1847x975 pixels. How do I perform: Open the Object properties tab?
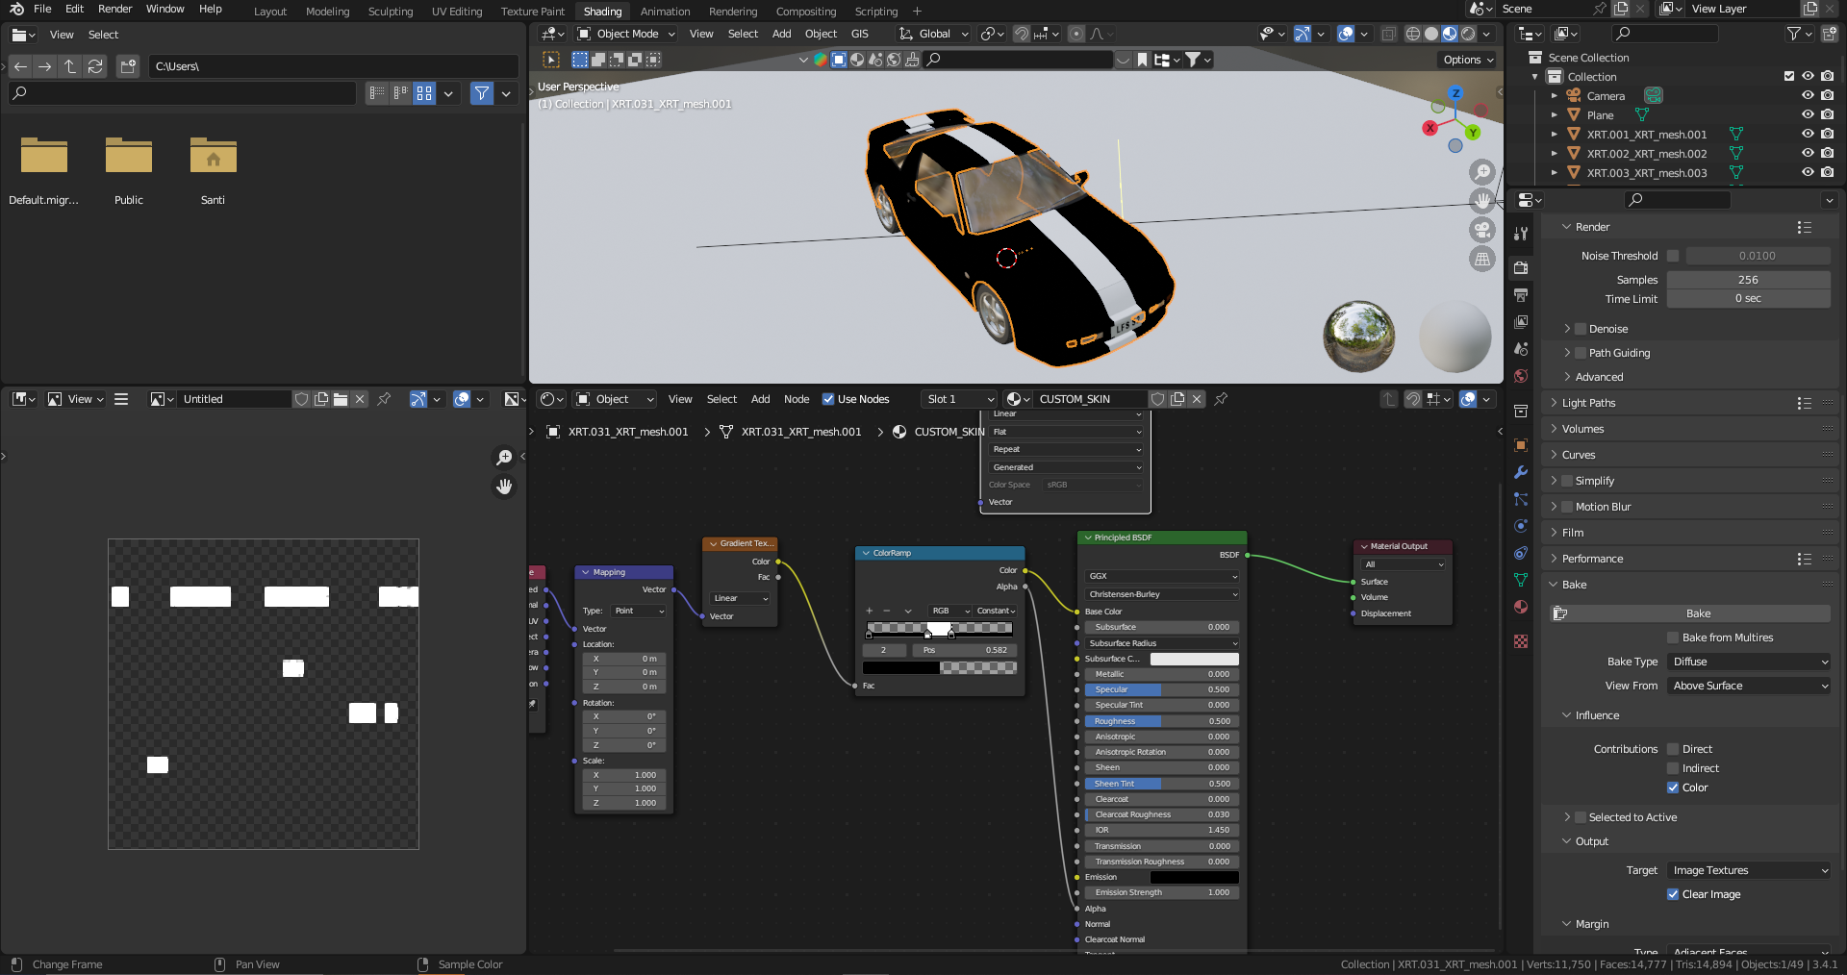pos(1521,445)
